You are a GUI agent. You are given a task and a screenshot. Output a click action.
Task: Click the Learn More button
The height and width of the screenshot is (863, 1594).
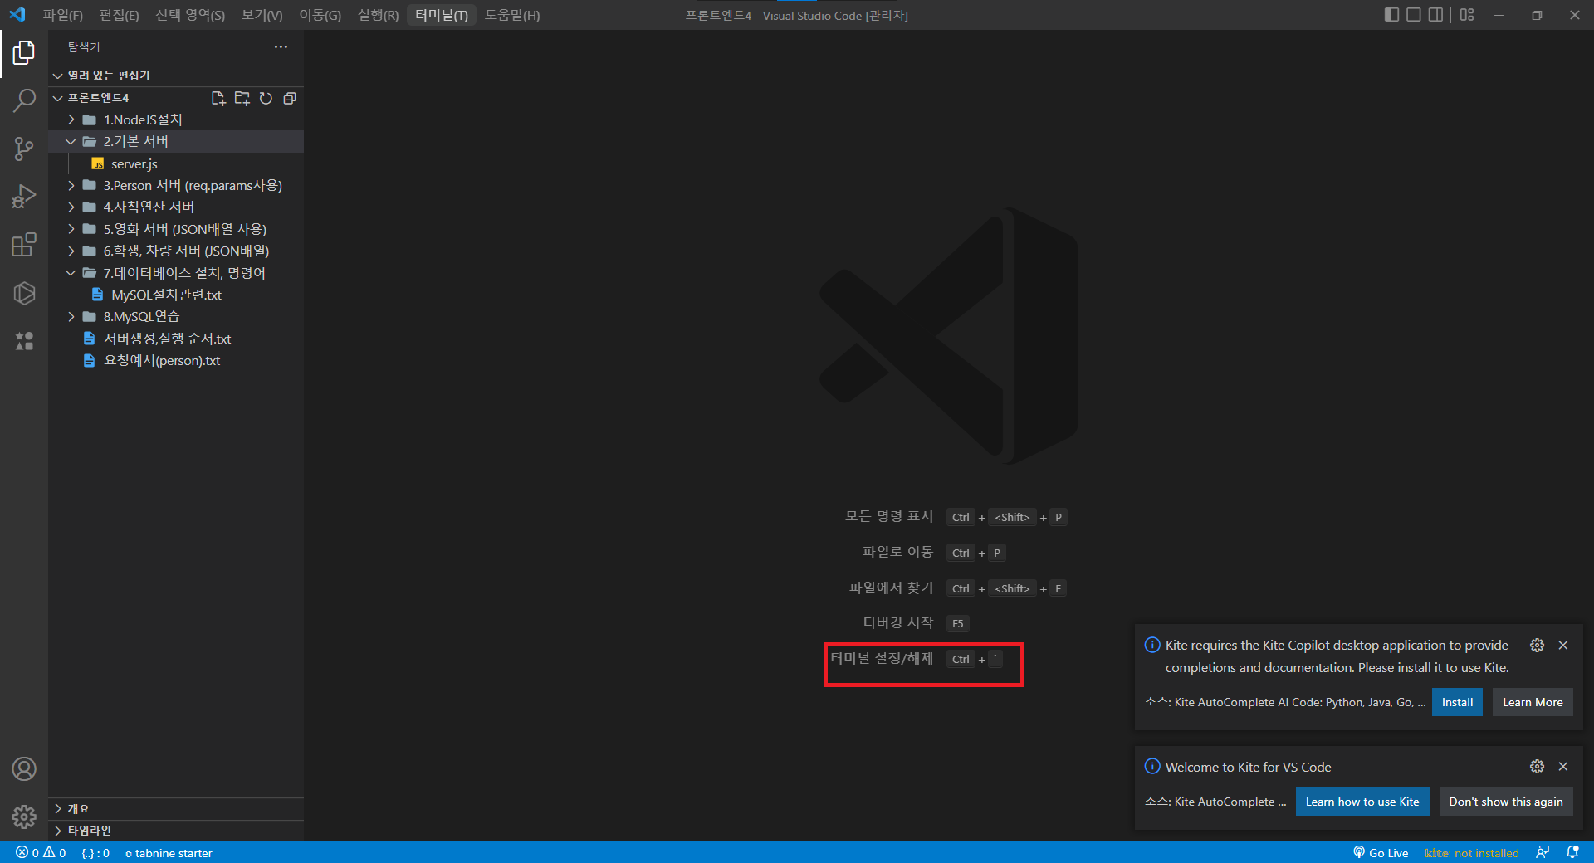[1533, 702]
